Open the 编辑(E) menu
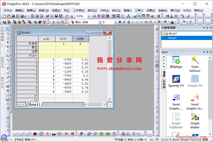The width and height of the screenshot is (213, 142). point(19,10)
